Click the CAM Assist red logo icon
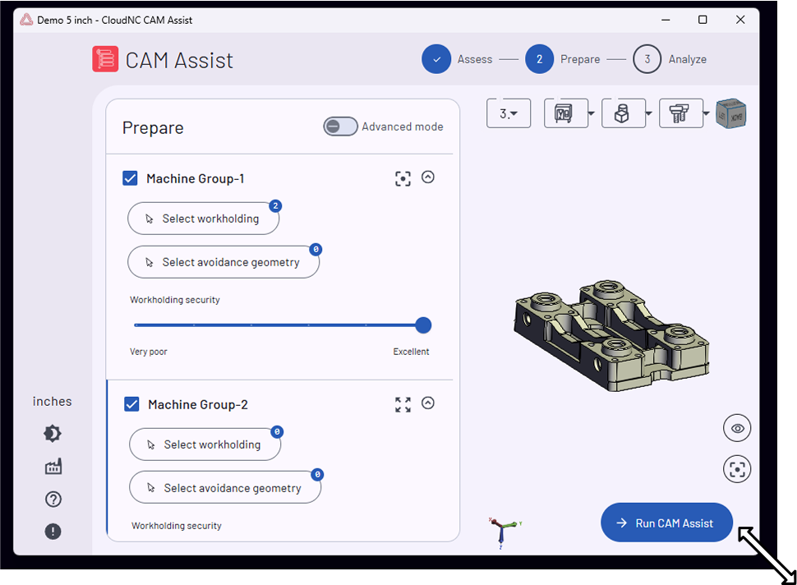797x585 pixels. (x=105, y=59)
